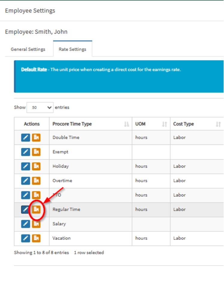The height and width of the screenshot is (286, 224).
Task: Edit the PTO rate row
Action: 25,195
